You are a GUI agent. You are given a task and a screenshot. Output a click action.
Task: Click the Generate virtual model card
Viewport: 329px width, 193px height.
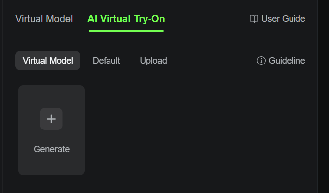pos(52,130)
